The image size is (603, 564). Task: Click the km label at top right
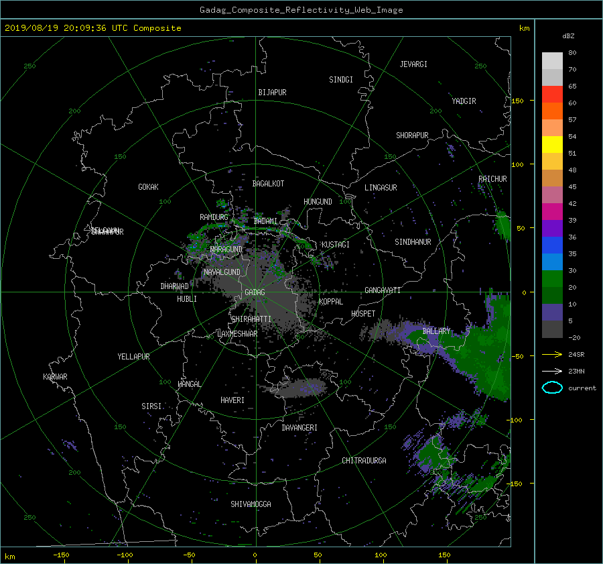524,28
